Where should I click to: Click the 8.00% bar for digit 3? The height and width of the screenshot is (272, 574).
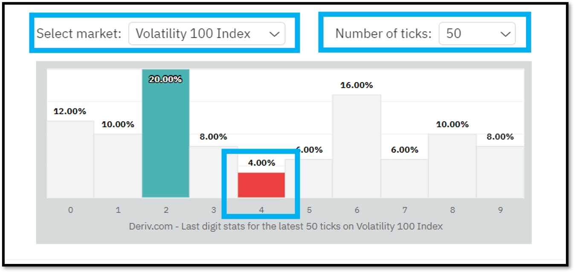point(213,172)
